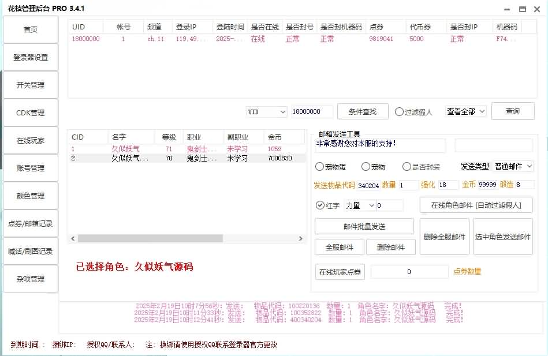
Task: Open the UID search type dropdown
Action: [x=266, y=111]
